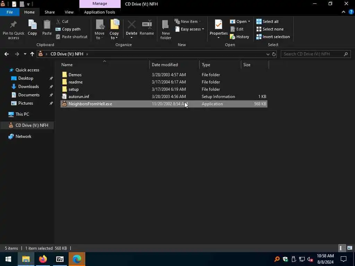355x266 pixels.
Task: Expand the address bar history dropdown
Action: 268,54
